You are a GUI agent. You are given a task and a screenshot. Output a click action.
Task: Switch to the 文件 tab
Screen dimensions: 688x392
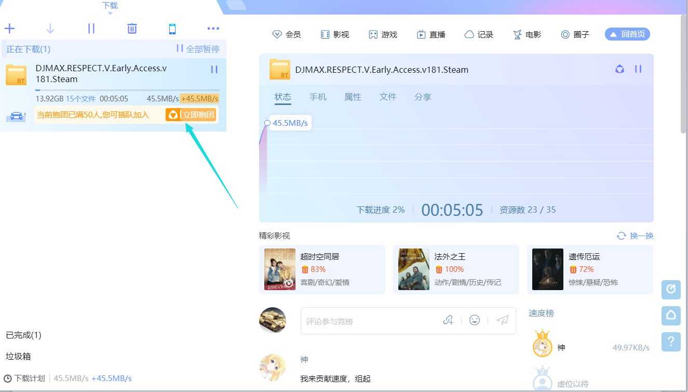[x=388, y=97]
